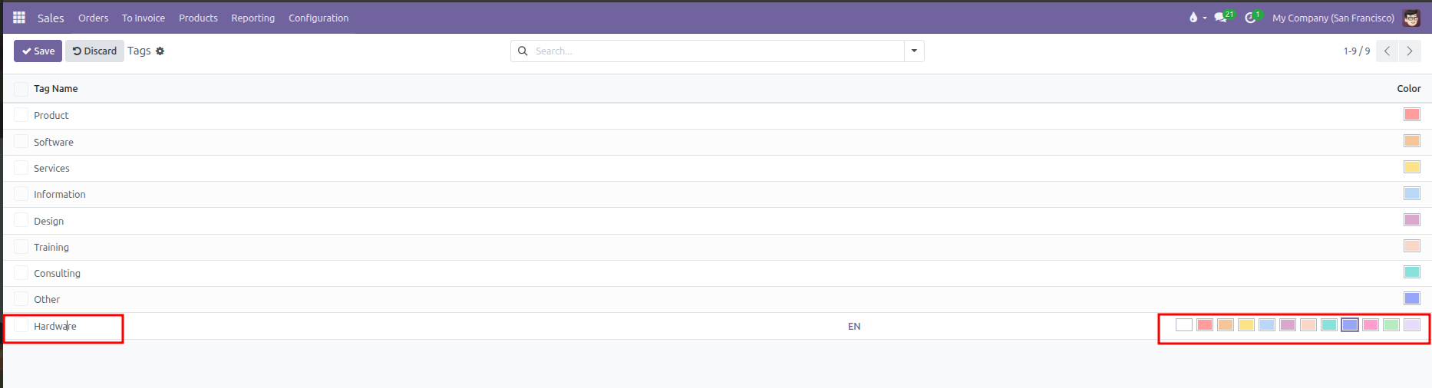Pick the hot pink swatch in Hardware's picker
This screenshot has width=1432, height=388.
[x=1371, y=325]
